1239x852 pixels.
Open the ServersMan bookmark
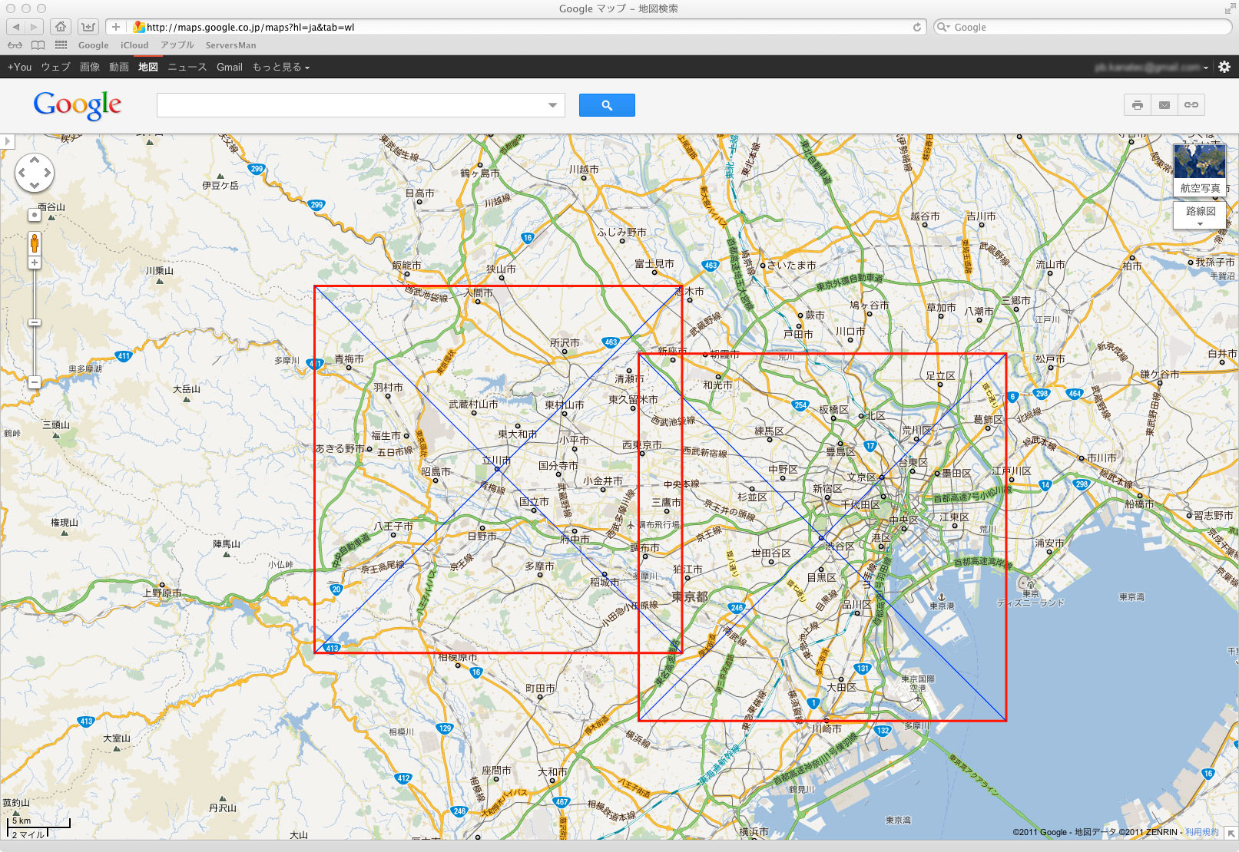pyautogui.click(x=230, y=45)
